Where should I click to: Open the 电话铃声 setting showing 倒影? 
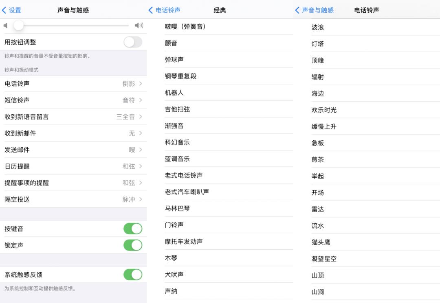coord(73,83)
